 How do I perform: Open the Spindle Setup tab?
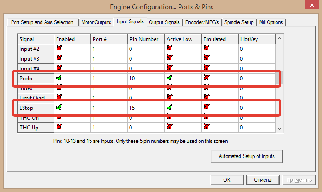pyautogui.click(x=239, y=22)
